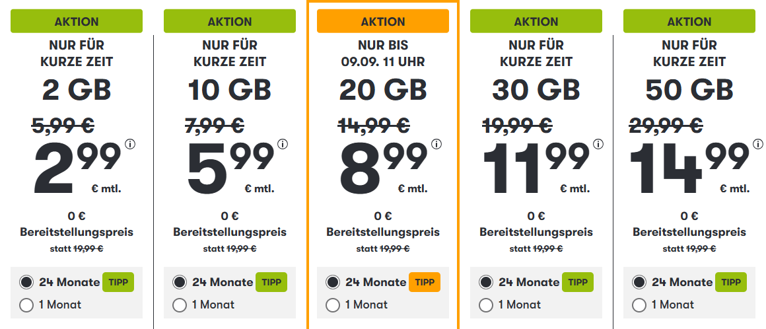Open info icon beside 2,99 € price
This screenshot has width=766, height=329.
point(130,144)
